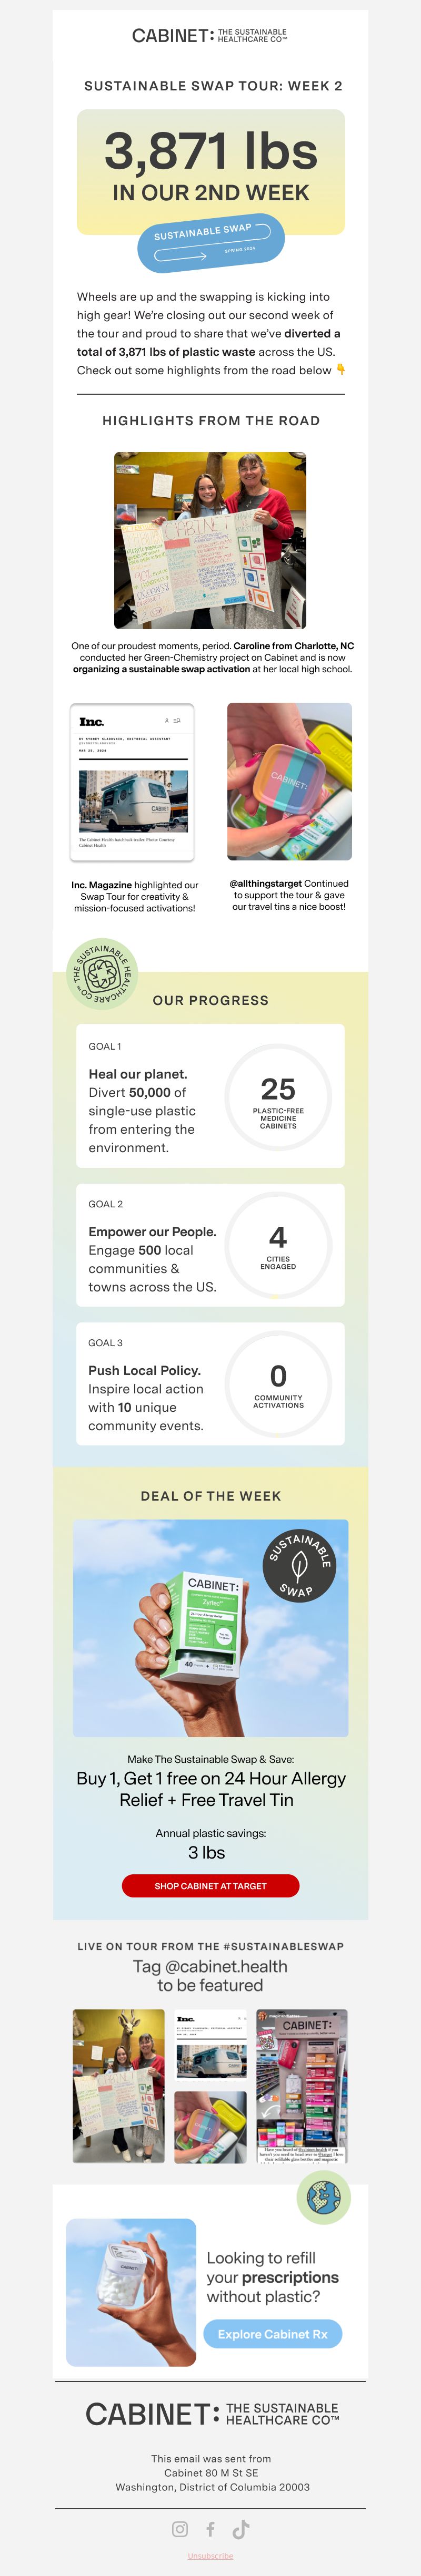Click the 25 plastic-free medicine cabinets circle
The height and width of the screenshot is (2576, 421).
click(279, 1096)
